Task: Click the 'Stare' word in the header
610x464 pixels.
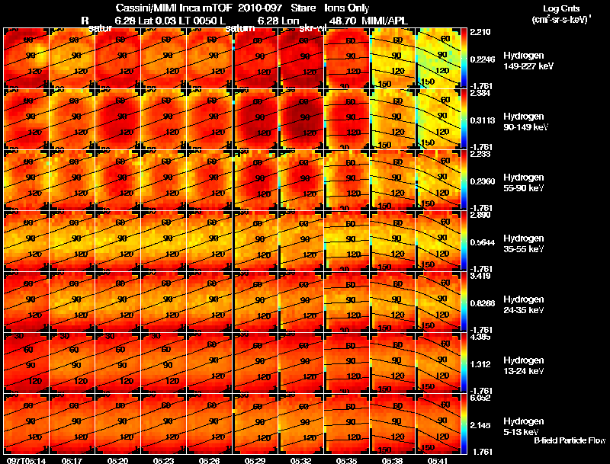Action: 303,8
